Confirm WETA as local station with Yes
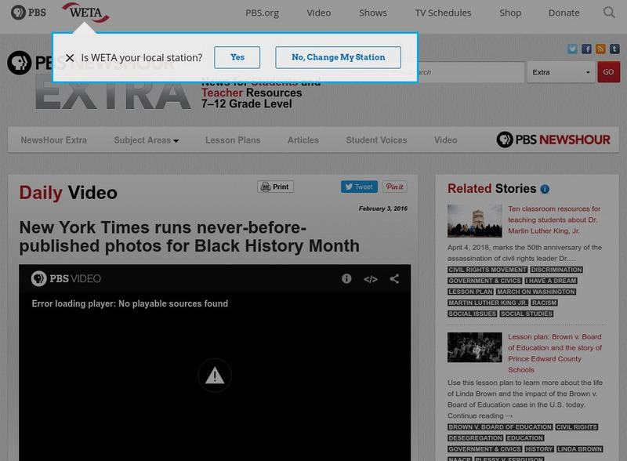Image resolution: width=627 pixels, height=461 pixels. point(237,57)
